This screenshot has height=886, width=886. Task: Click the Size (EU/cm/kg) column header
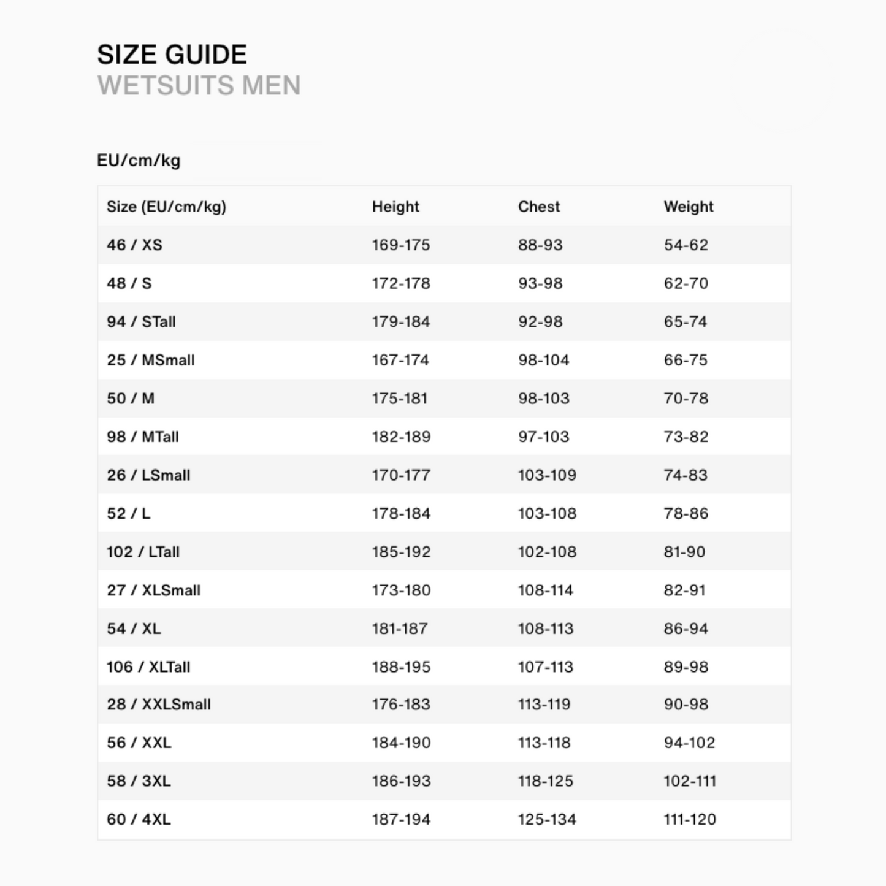tap(166, 207)
